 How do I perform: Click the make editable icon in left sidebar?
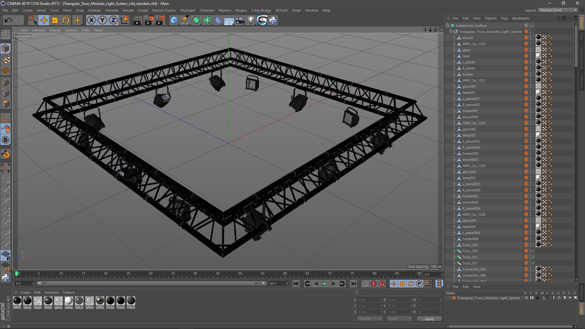(5, 35)
